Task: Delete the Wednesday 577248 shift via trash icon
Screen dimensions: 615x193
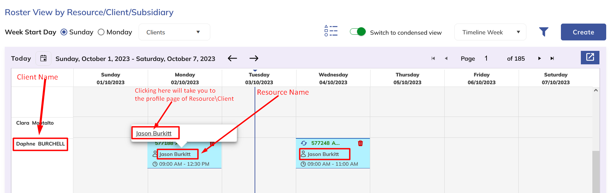Action: tap(360, 143)
